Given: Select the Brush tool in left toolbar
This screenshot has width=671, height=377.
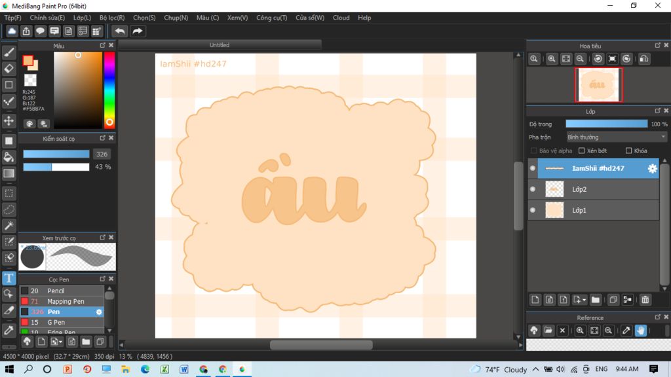Looking at the screenshot, I should click(9, 52).
